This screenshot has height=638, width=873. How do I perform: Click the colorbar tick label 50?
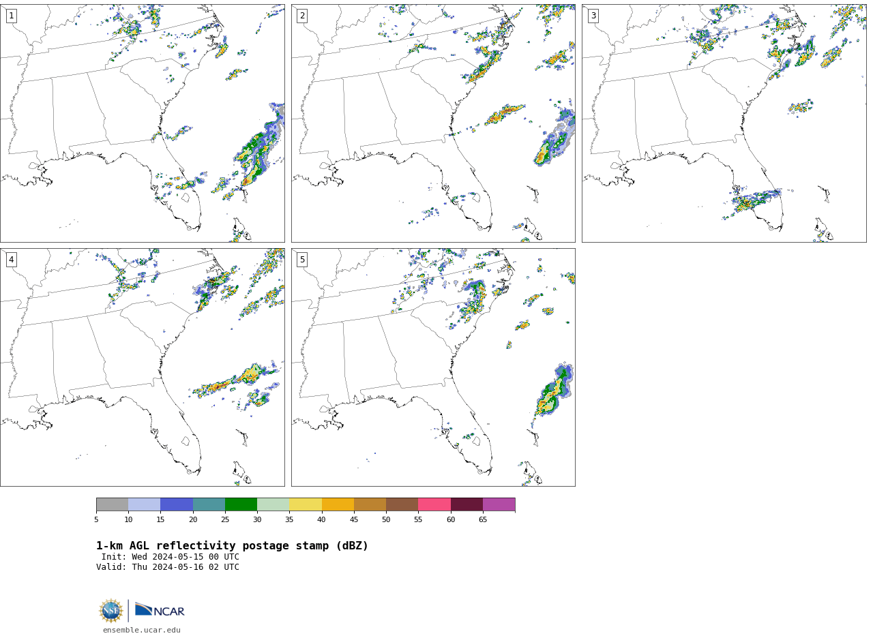pos(386,520)
